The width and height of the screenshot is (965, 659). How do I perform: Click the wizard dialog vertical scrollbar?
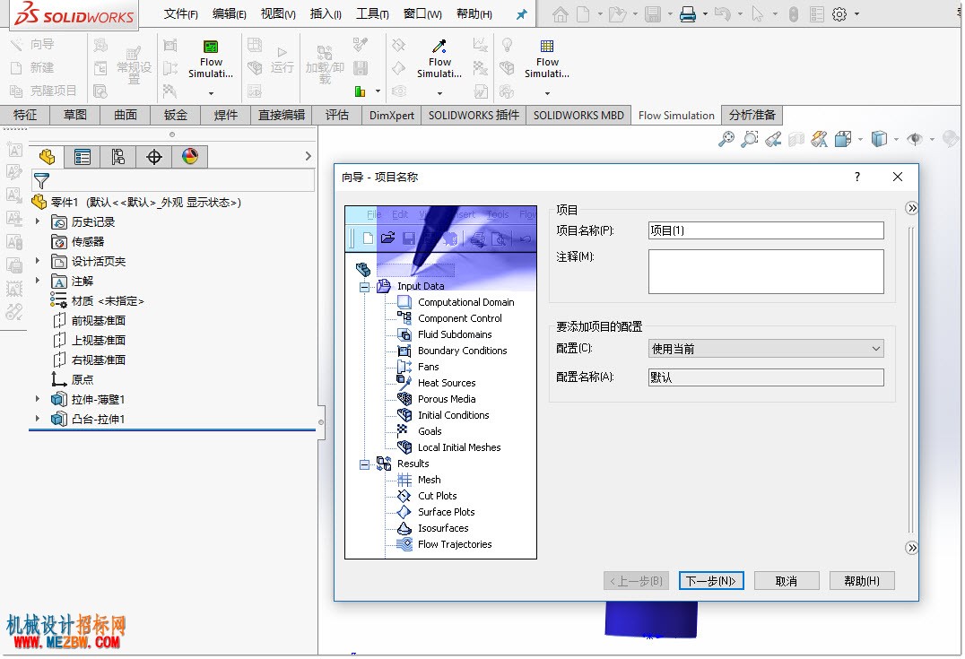pos(911,379)
